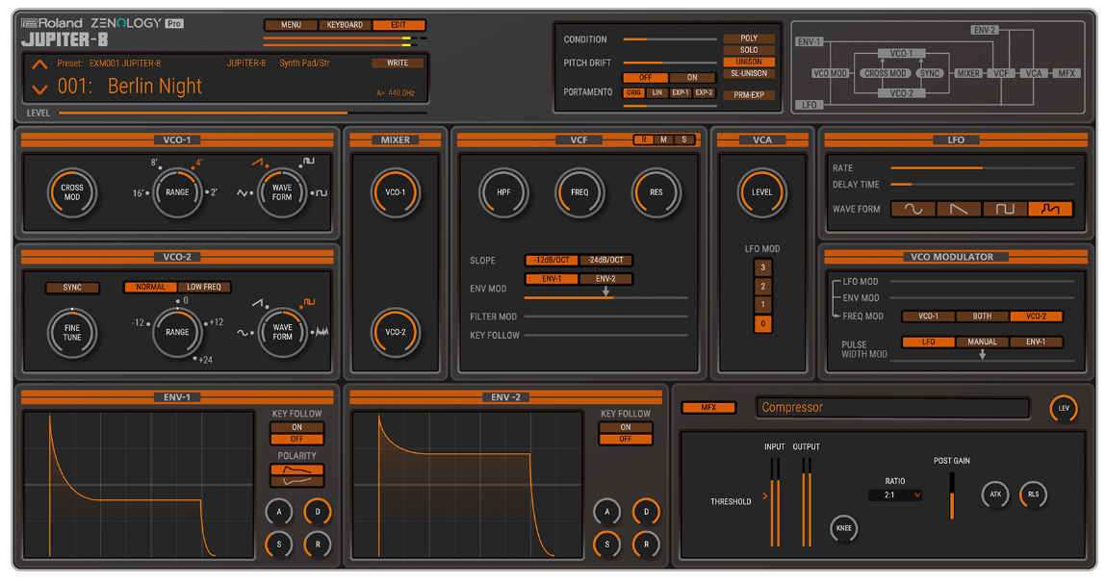Adjust the LFO Rate slider
The image size is (1106, 583).
pyautogui.click(x=983, y=167)
